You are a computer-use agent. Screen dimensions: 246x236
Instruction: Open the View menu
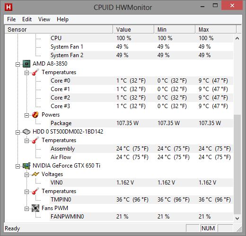(44, 19)
